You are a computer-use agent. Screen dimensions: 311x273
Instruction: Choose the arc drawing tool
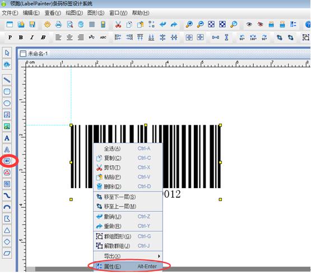(x=7, y=207)
